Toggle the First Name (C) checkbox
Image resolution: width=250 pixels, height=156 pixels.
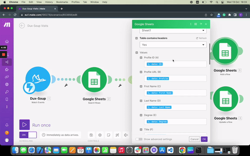point(141,86)
